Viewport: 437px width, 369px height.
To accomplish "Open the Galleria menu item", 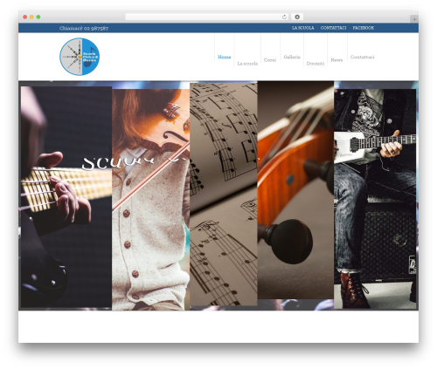I will click(x=292, y=57).
